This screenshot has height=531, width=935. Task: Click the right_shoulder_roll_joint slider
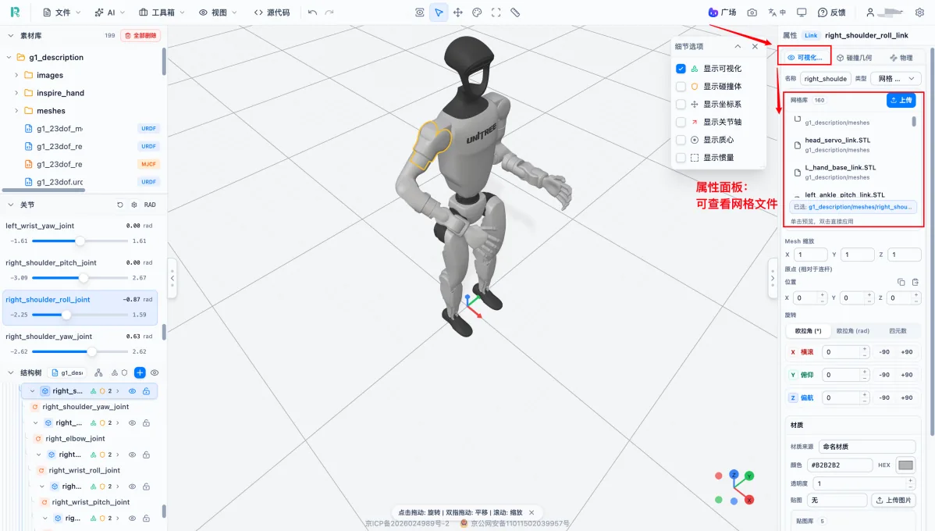pos(80,315)
